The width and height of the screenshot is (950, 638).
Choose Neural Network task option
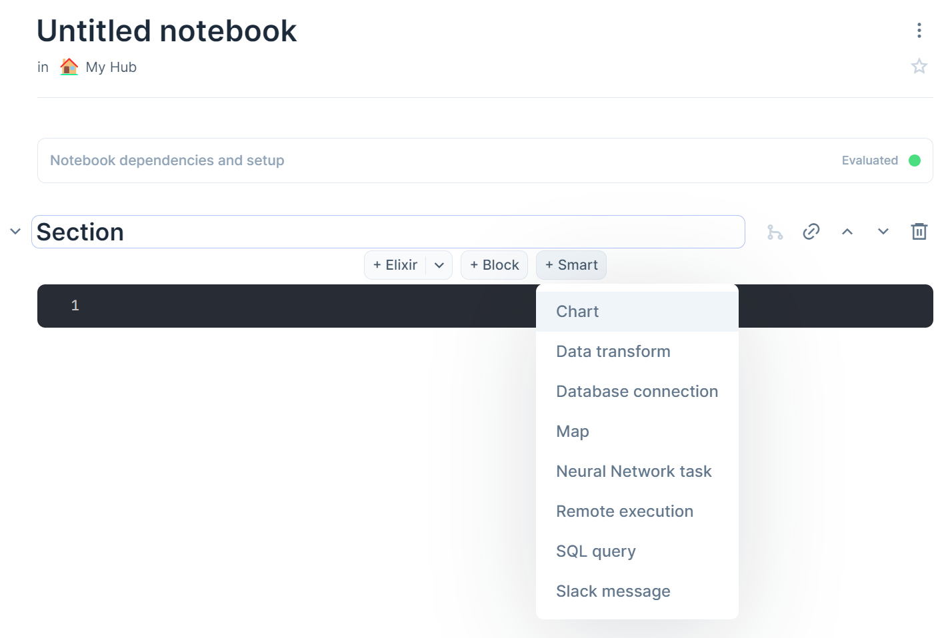point(637,472)
